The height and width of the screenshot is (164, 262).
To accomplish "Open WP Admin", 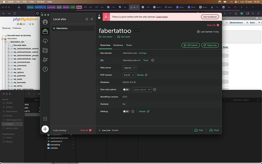I will (191, 45).
